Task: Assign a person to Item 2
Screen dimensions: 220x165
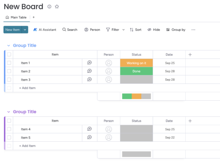Action: click(109, 71)
